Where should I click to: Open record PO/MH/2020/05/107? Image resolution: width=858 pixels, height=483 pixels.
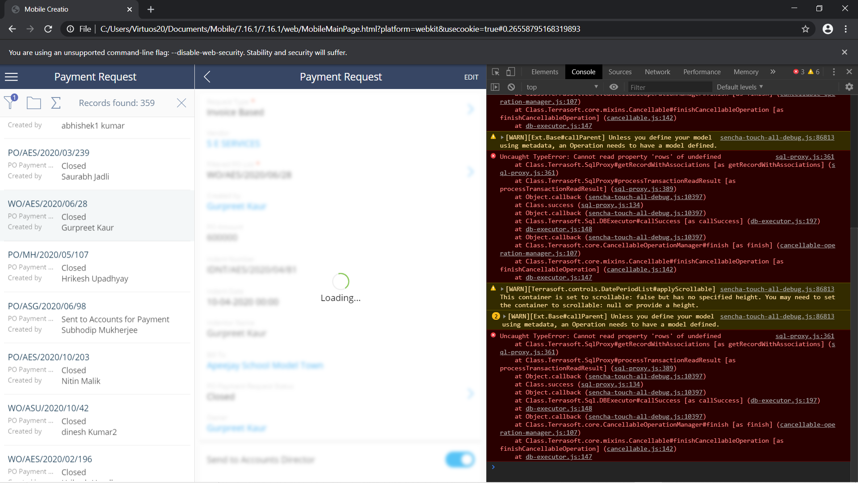click(x=97, y=267)
